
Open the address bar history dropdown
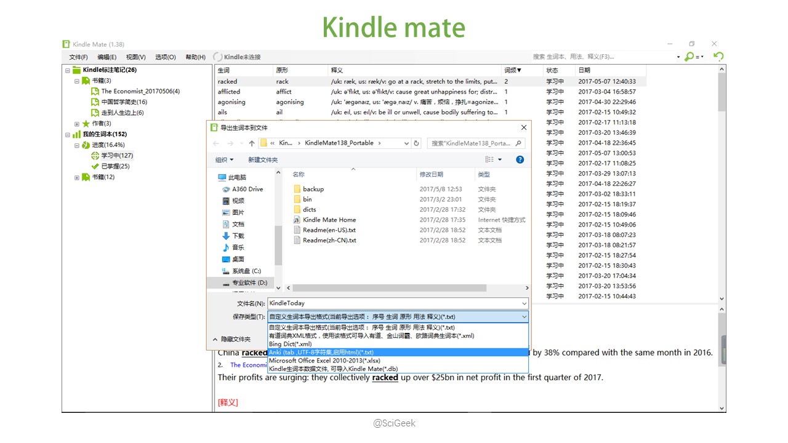click(406, 143)
